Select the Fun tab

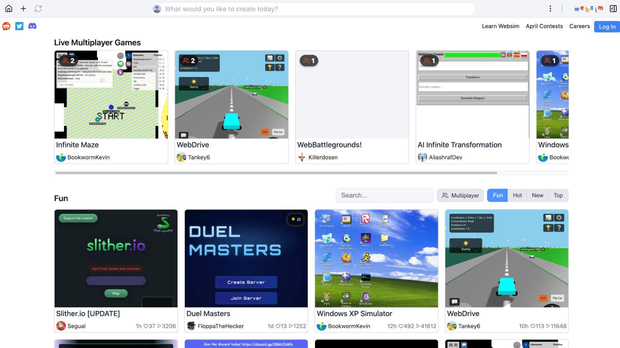(498, 195)
